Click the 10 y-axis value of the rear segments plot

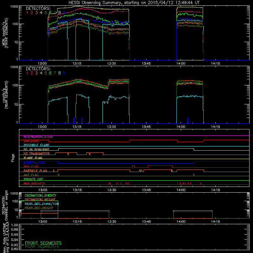pos(16,104)
